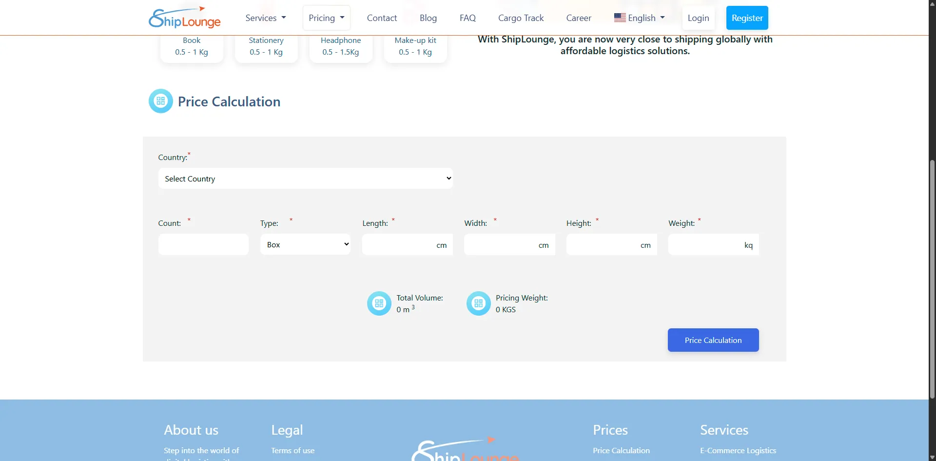Focus the Height input field
The width and height of the screenshot is (936, 461).
(x=612, y=244)
